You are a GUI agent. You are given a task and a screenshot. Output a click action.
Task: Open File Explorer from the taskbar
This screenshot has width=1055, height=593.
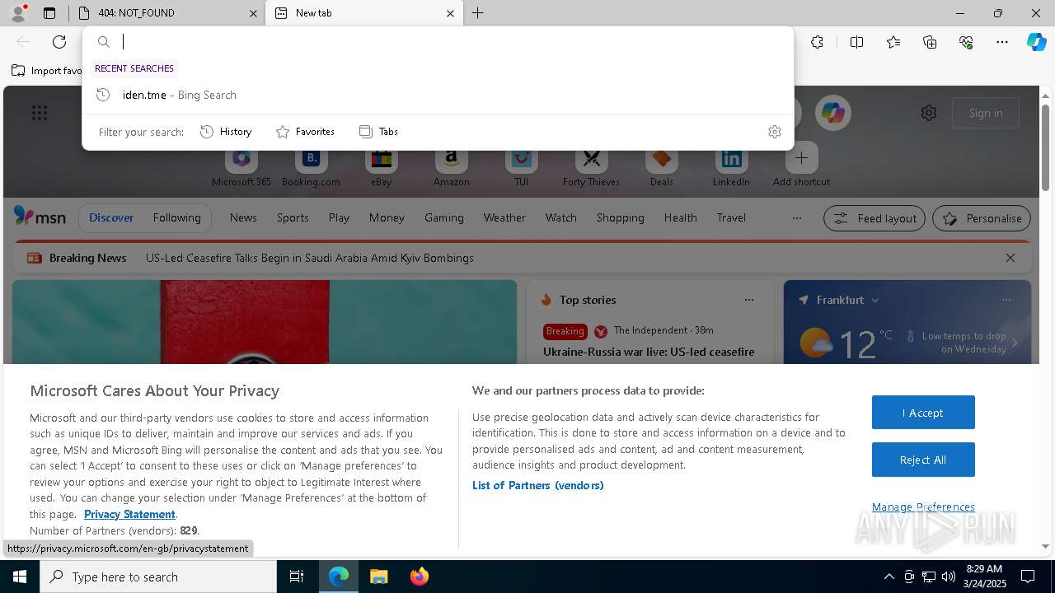coord(379,577)
